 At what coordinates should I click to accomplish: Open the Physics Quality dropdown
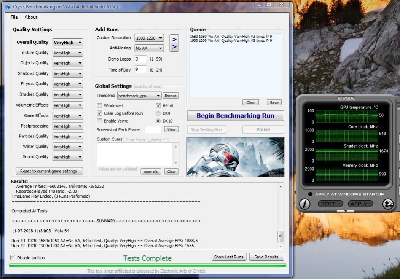pyautogui.click(x=68, y=84)
